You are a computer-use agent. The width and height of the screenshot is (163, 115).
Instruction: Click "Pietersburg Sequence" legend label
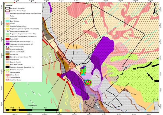pos(17,70)
